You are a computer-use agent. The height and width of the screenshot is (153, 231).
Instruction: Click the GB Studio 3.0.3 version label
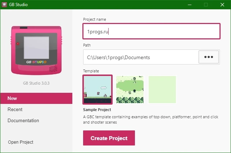(36, 83)
